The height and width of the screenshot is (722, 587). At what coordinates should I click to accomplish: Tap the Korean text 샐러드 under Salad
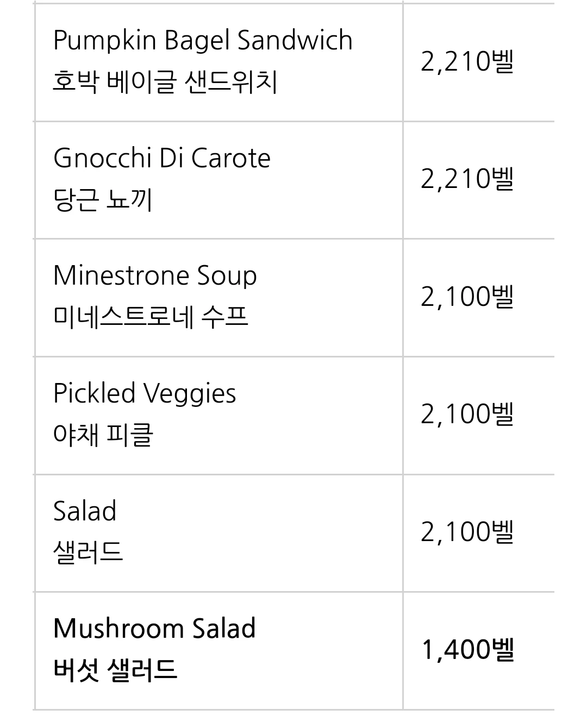[x=88, y=553]
